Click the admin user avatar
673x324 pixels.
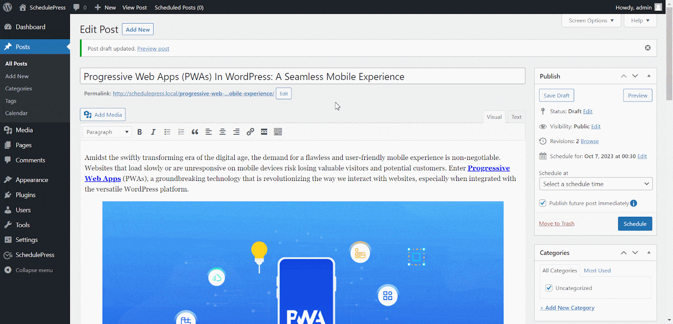[x=658, y=7]
